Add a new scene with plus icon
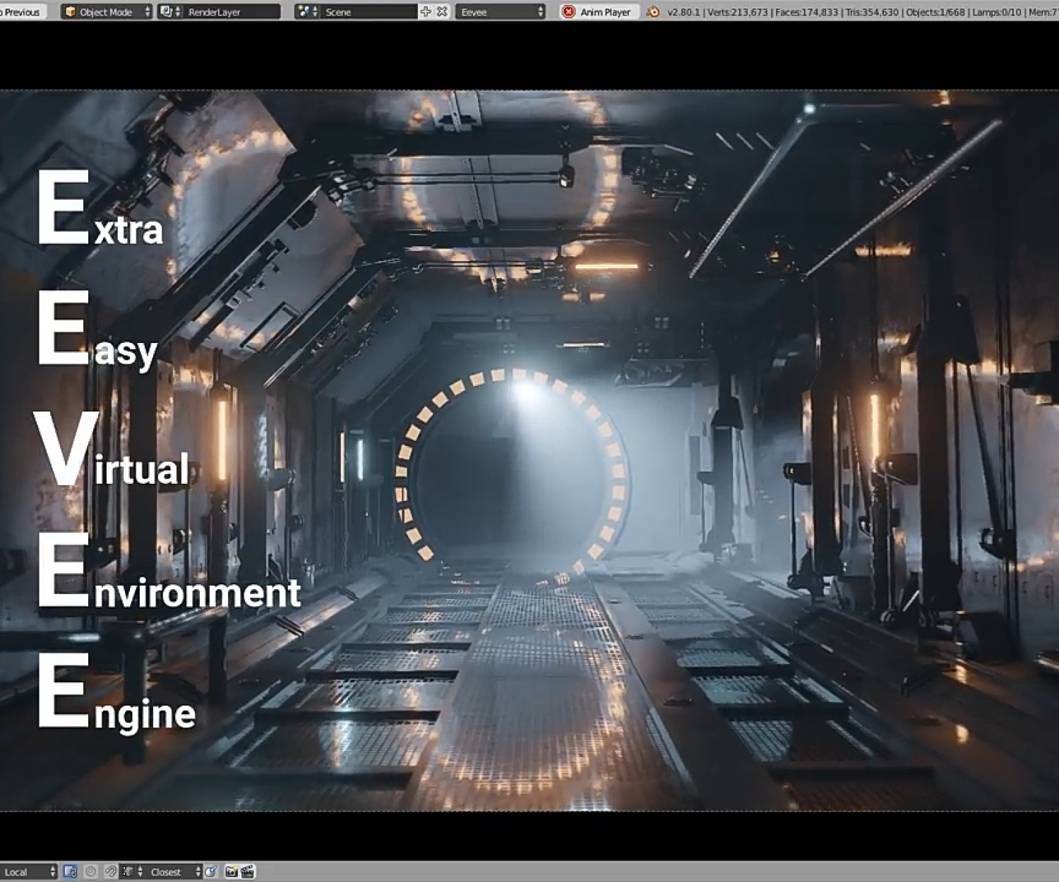Image resolution: width=1059 pixels, height=882 pixels. pos(425,12)
